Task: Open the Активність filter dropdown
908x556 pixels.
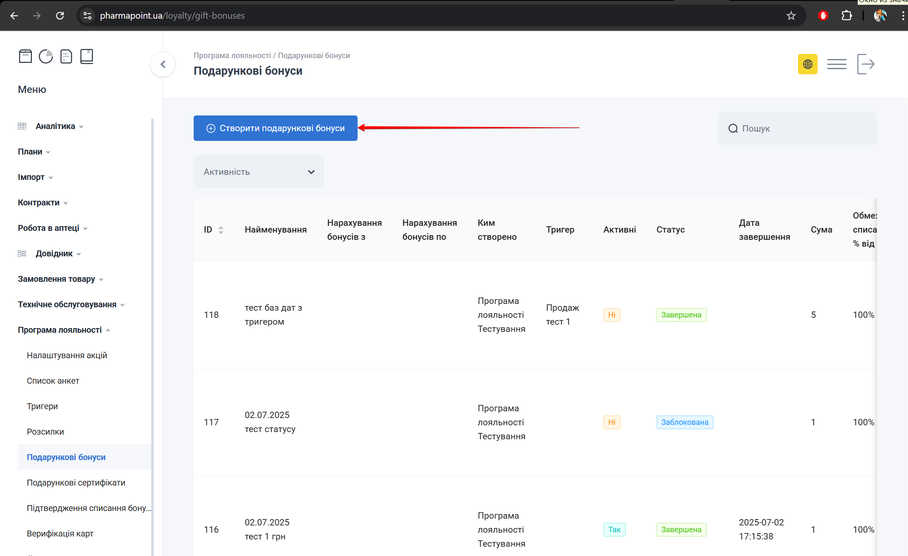Action: [x=259, y=171]
